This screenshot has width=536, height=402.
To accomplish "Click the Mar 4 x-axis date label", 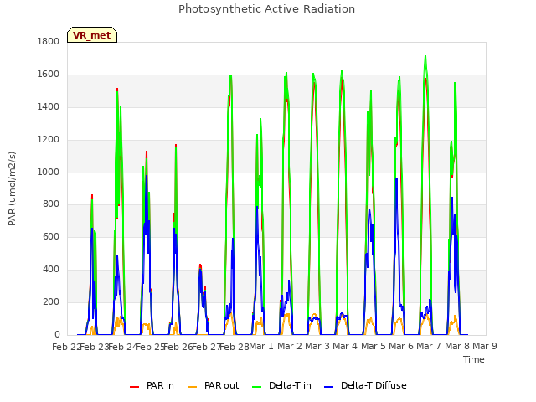I will 345,346.
